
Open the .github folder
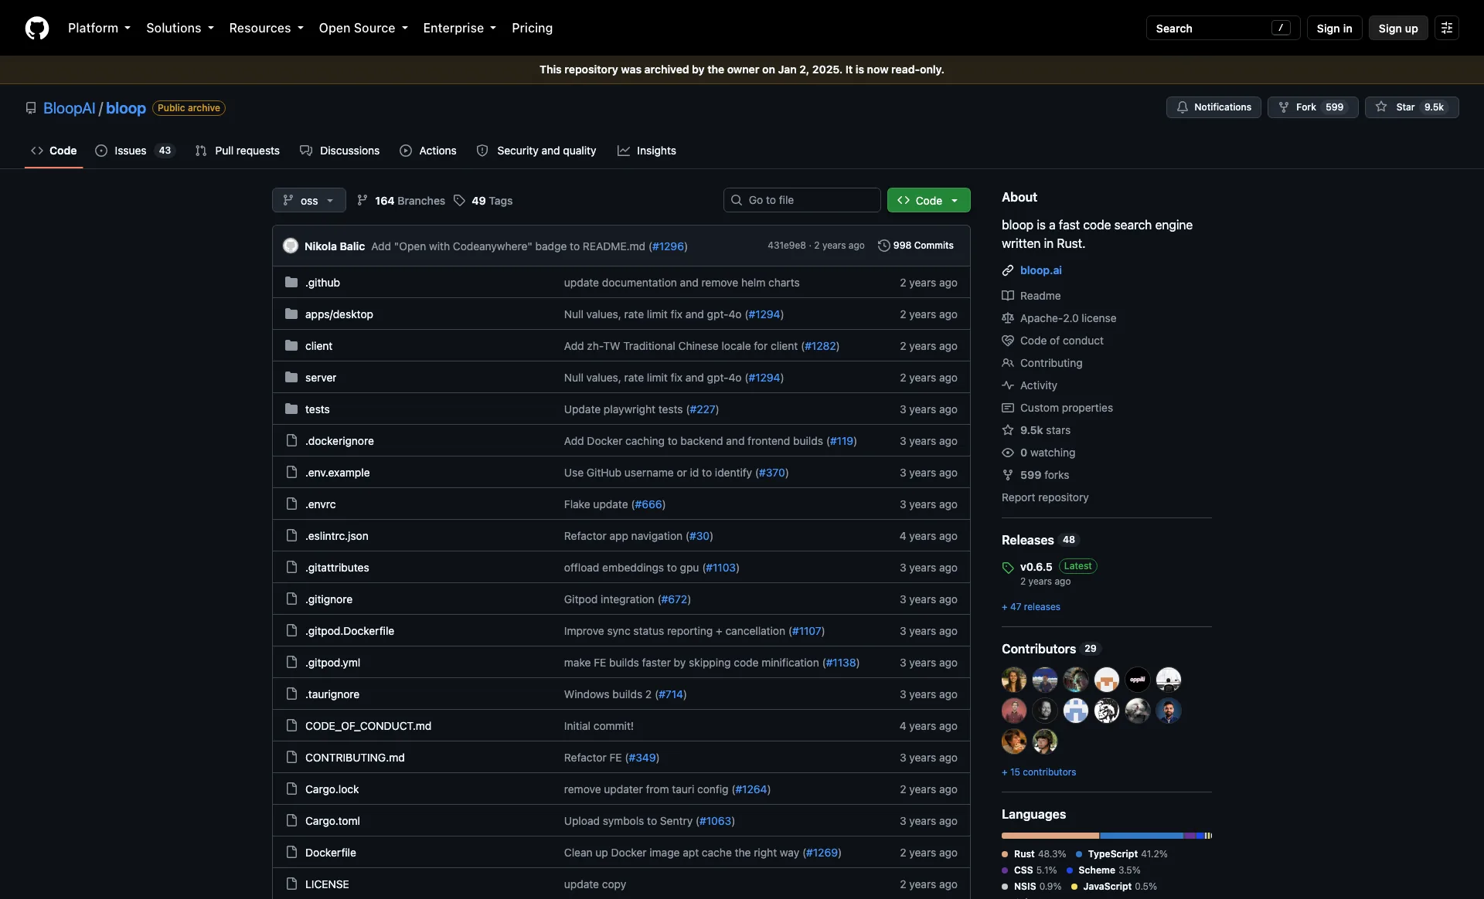pos(322,283)
